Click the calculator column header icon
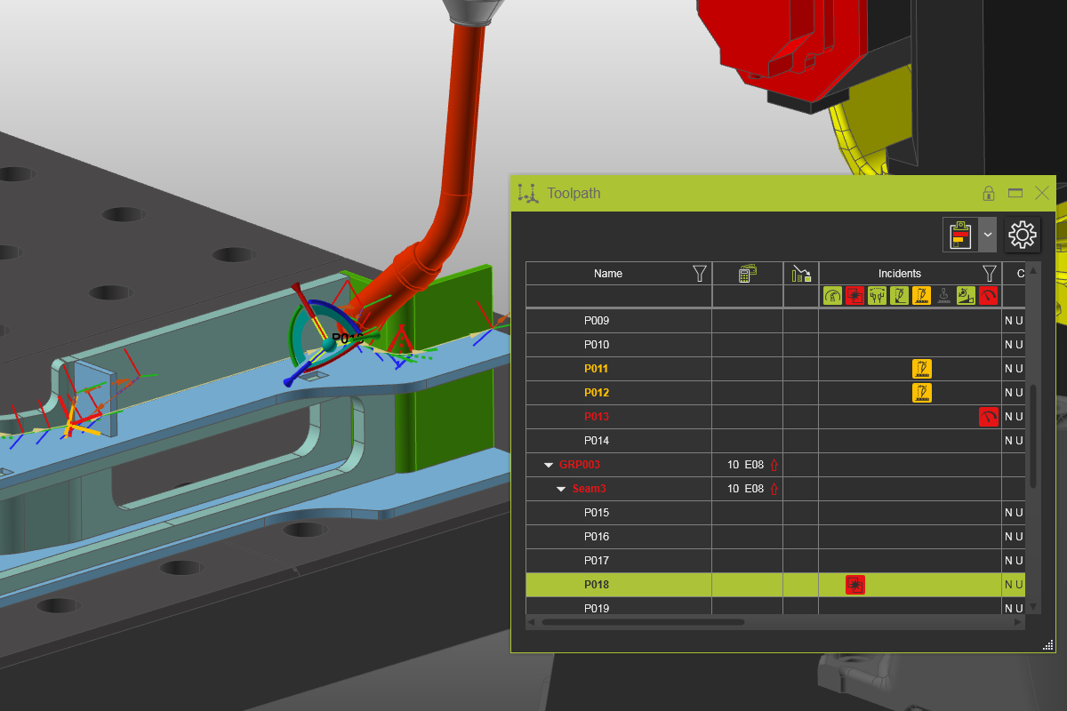This screenshot has height=711, width=1067. [747, 274]
